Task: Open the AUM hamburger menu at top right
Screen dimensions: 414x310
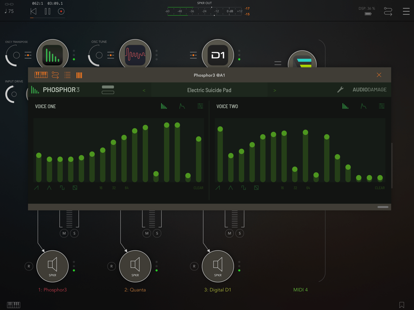Action: click(x=406, y=11)
